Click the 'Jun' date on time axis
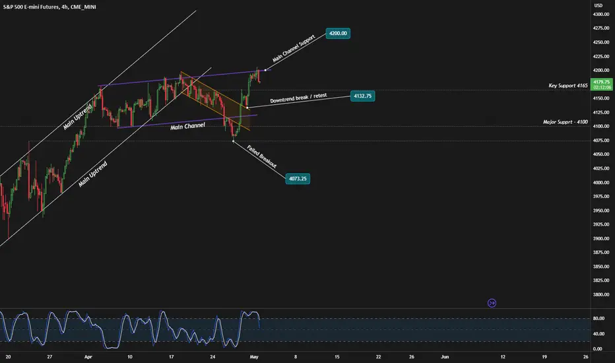 445,356
